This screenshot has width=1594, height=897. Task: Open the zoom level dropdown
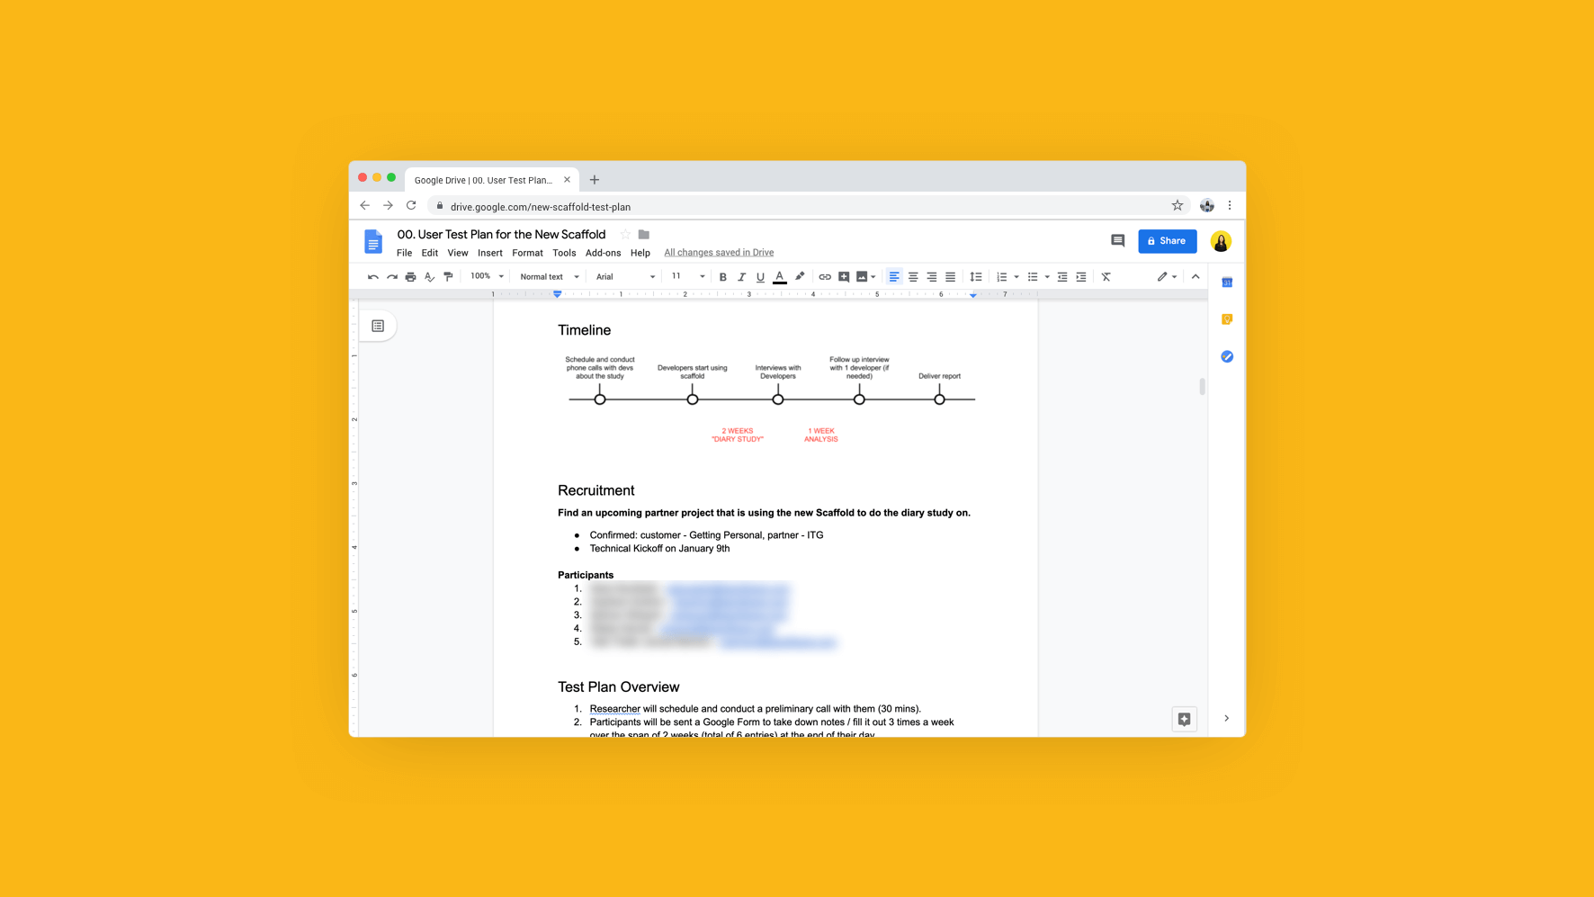(487, 277)
